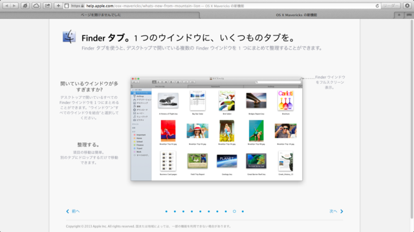This screenshot has width=414, height=232.
Task: Click the text 開いているウインドウが多すぎますか?
Action: pyautogui.click(x=89, y=86)
